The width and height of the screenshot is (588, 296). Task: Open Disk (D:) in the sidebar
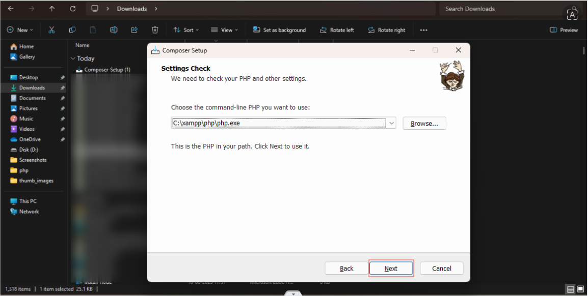tap(24, 150)
